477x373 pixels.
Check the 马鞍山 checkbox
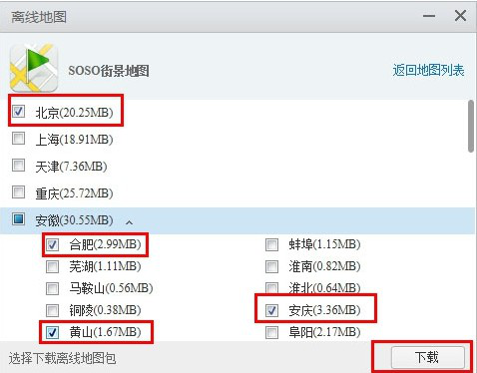[52, 288]
